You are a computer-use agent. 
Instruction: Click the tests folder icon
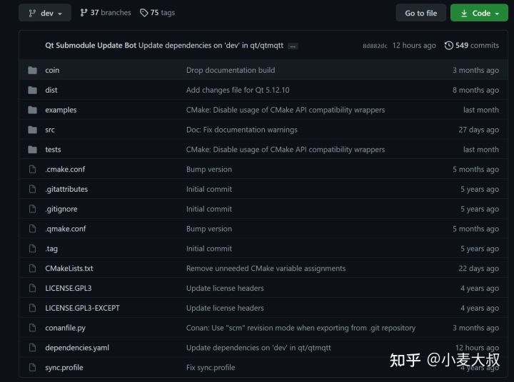(32, 150)
